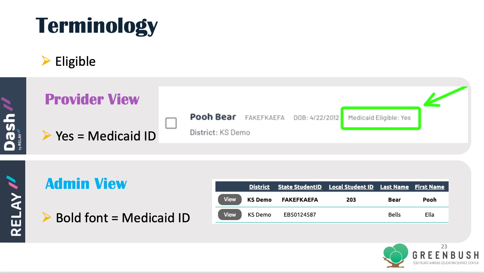Image resolution: width=484 pixels, height=273 pixels.
Task: Tick the checkbox beside Pooh Bear
Action: tap(171, 123)
